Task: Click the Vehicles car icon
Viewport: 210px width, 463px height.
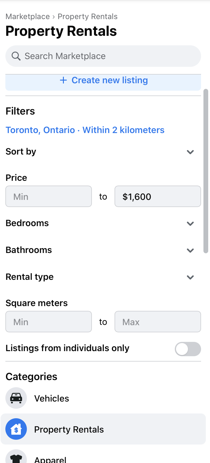Action: click(x=16, y=398)
